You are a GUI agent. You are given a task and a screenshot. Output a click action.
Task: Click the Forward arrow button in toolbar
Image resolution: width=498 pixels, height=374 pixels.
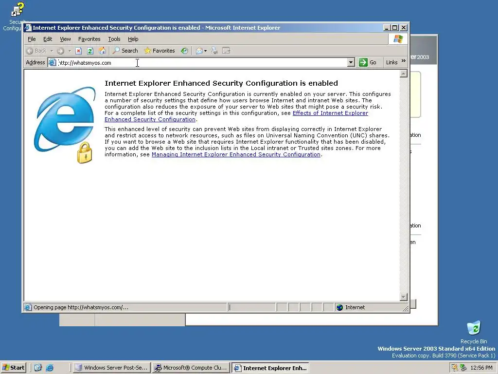pos(60,51)
